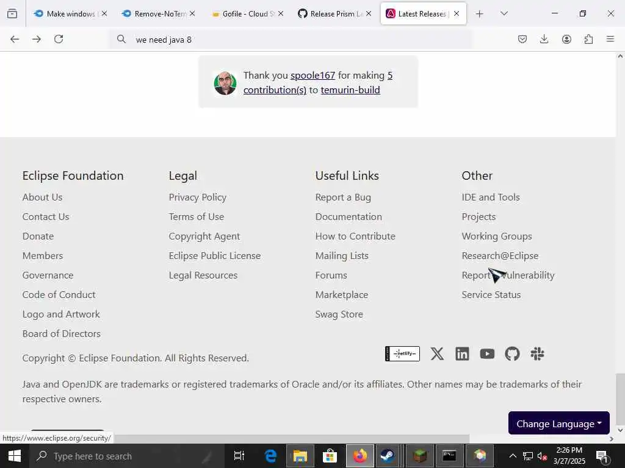Screen dimensions: 625x468
Task: Click the search magnifier in address bar
Action: (121, 39)
